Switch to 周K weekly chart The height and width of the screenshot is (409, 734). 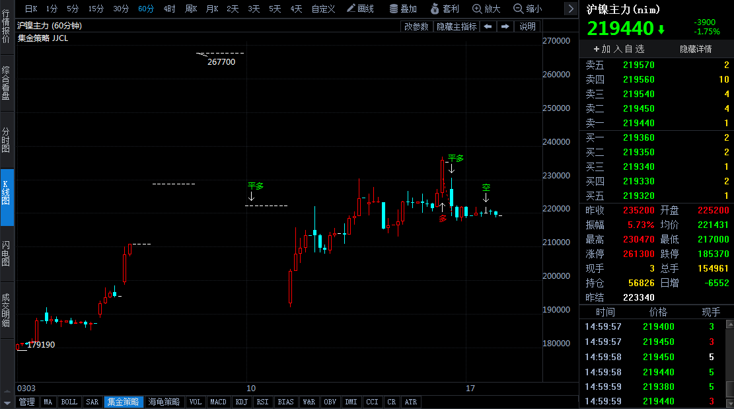(x=191, y=9)
